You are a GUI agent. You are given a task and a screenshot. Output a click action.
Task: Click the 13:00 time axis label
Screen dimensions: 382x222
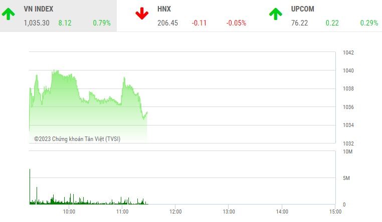pos(229,212)
